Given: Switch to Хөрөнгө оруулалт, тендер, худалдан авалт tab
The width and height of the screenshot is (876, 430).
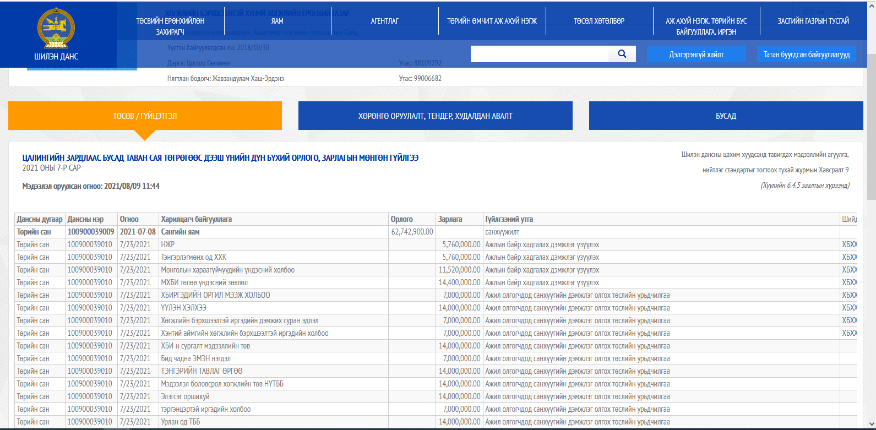Looking at the screenshot, I should [436, 116].
